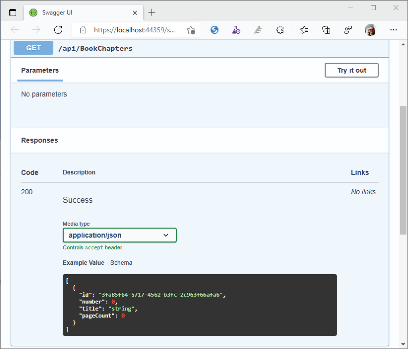
Task: Select the Example Value tab
Action: (83, 263)
